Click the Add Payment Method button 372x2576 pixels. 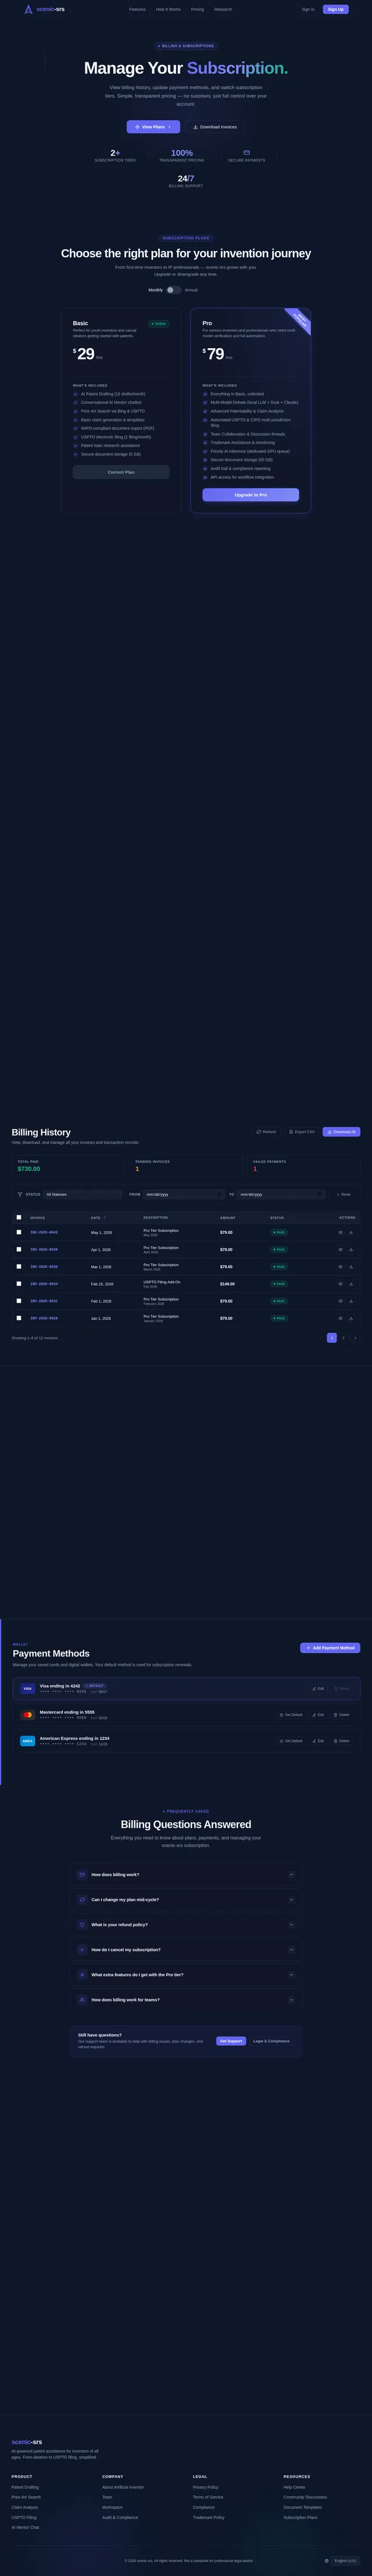(x=330, y=1648)
